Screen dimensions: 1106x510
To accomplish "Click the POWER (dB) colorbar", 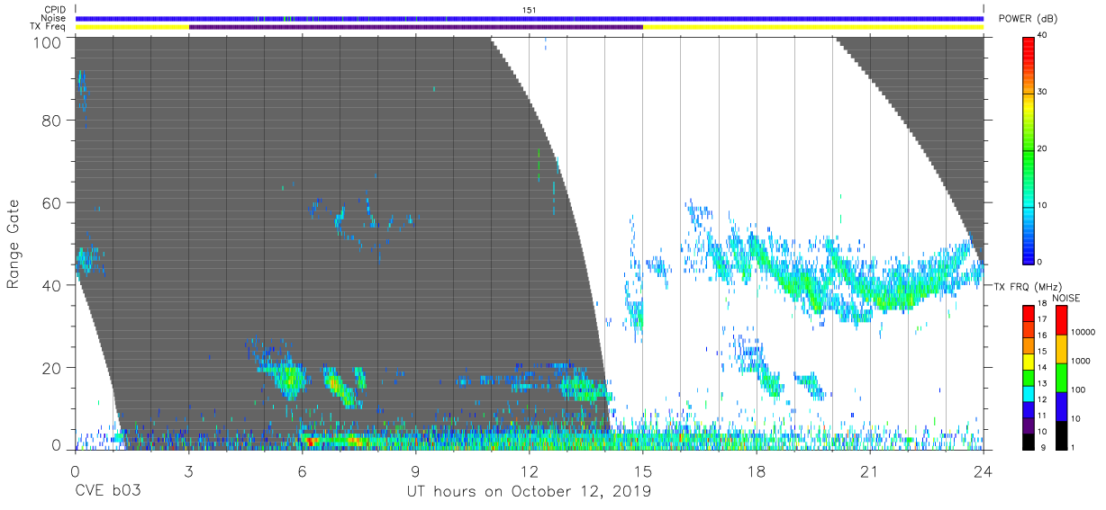I will [x=1028, y=149].
